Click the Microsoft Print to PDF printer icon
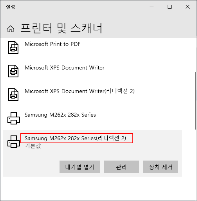 tap(13, 48)
